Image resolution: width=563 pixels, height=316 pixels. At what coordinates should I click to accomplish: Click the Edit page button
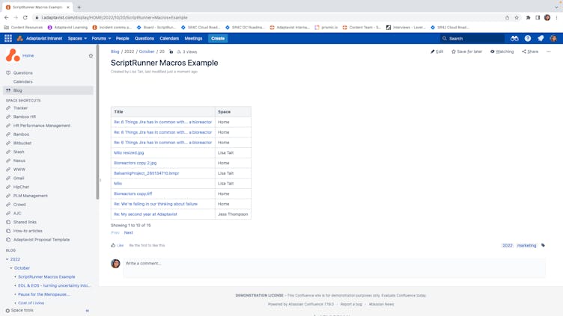click(x=437, y=52)
